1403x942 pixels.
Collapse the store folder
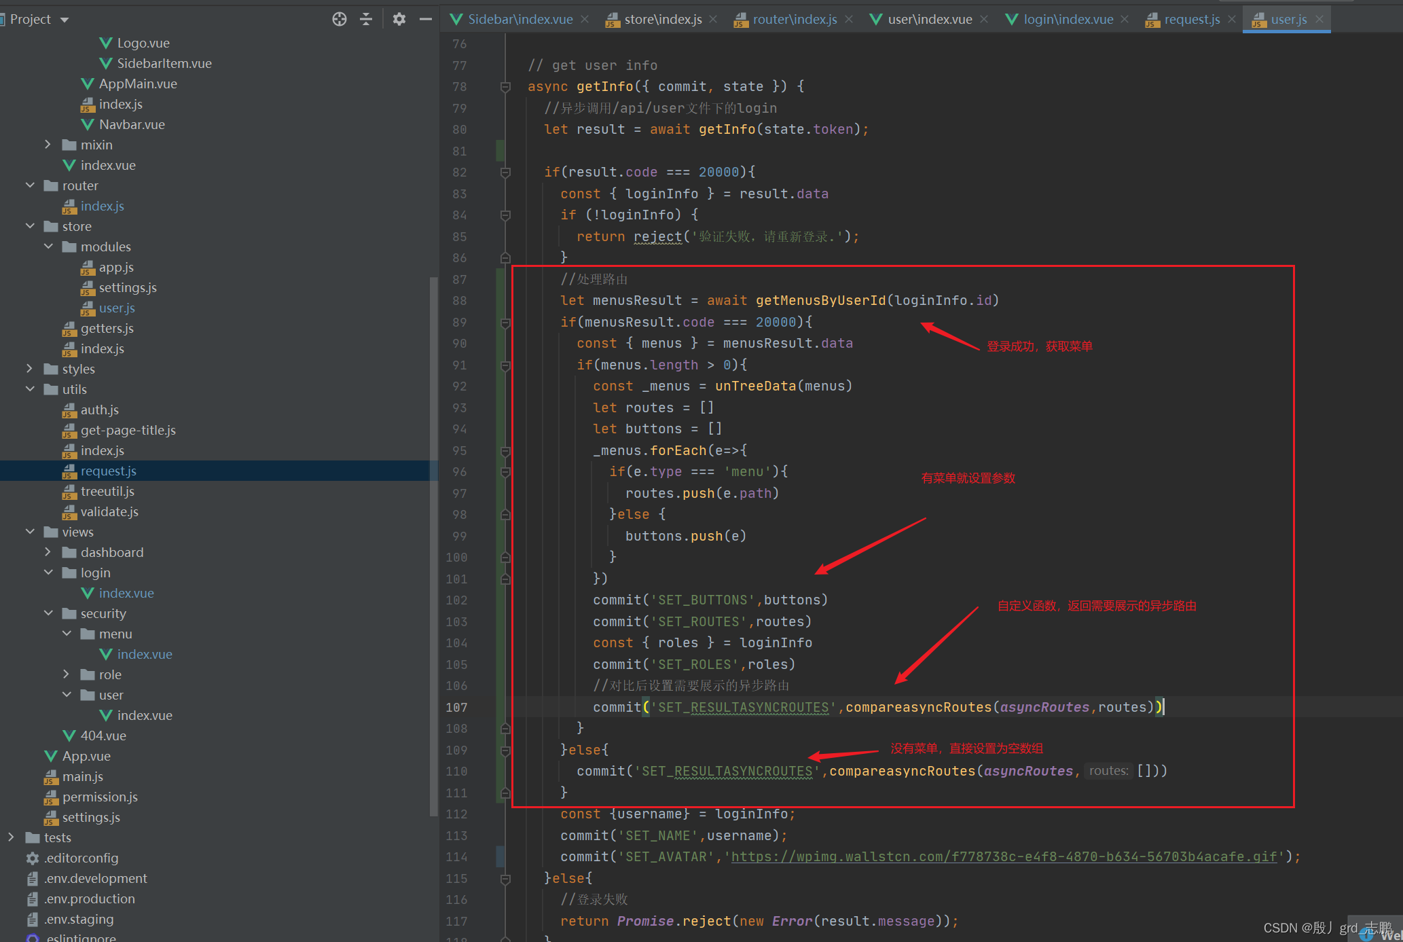coord(30,226)
